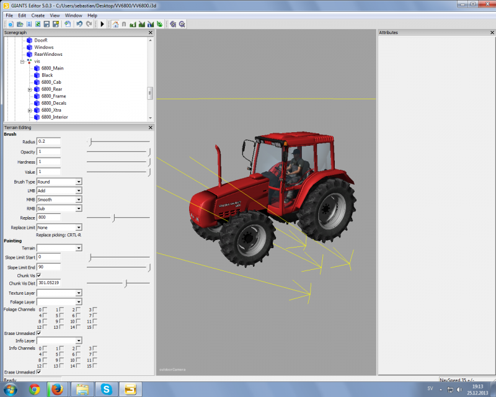Select the terrain info layer paint icon
Viewport: 496px width, 397px height.
point(151,24)
